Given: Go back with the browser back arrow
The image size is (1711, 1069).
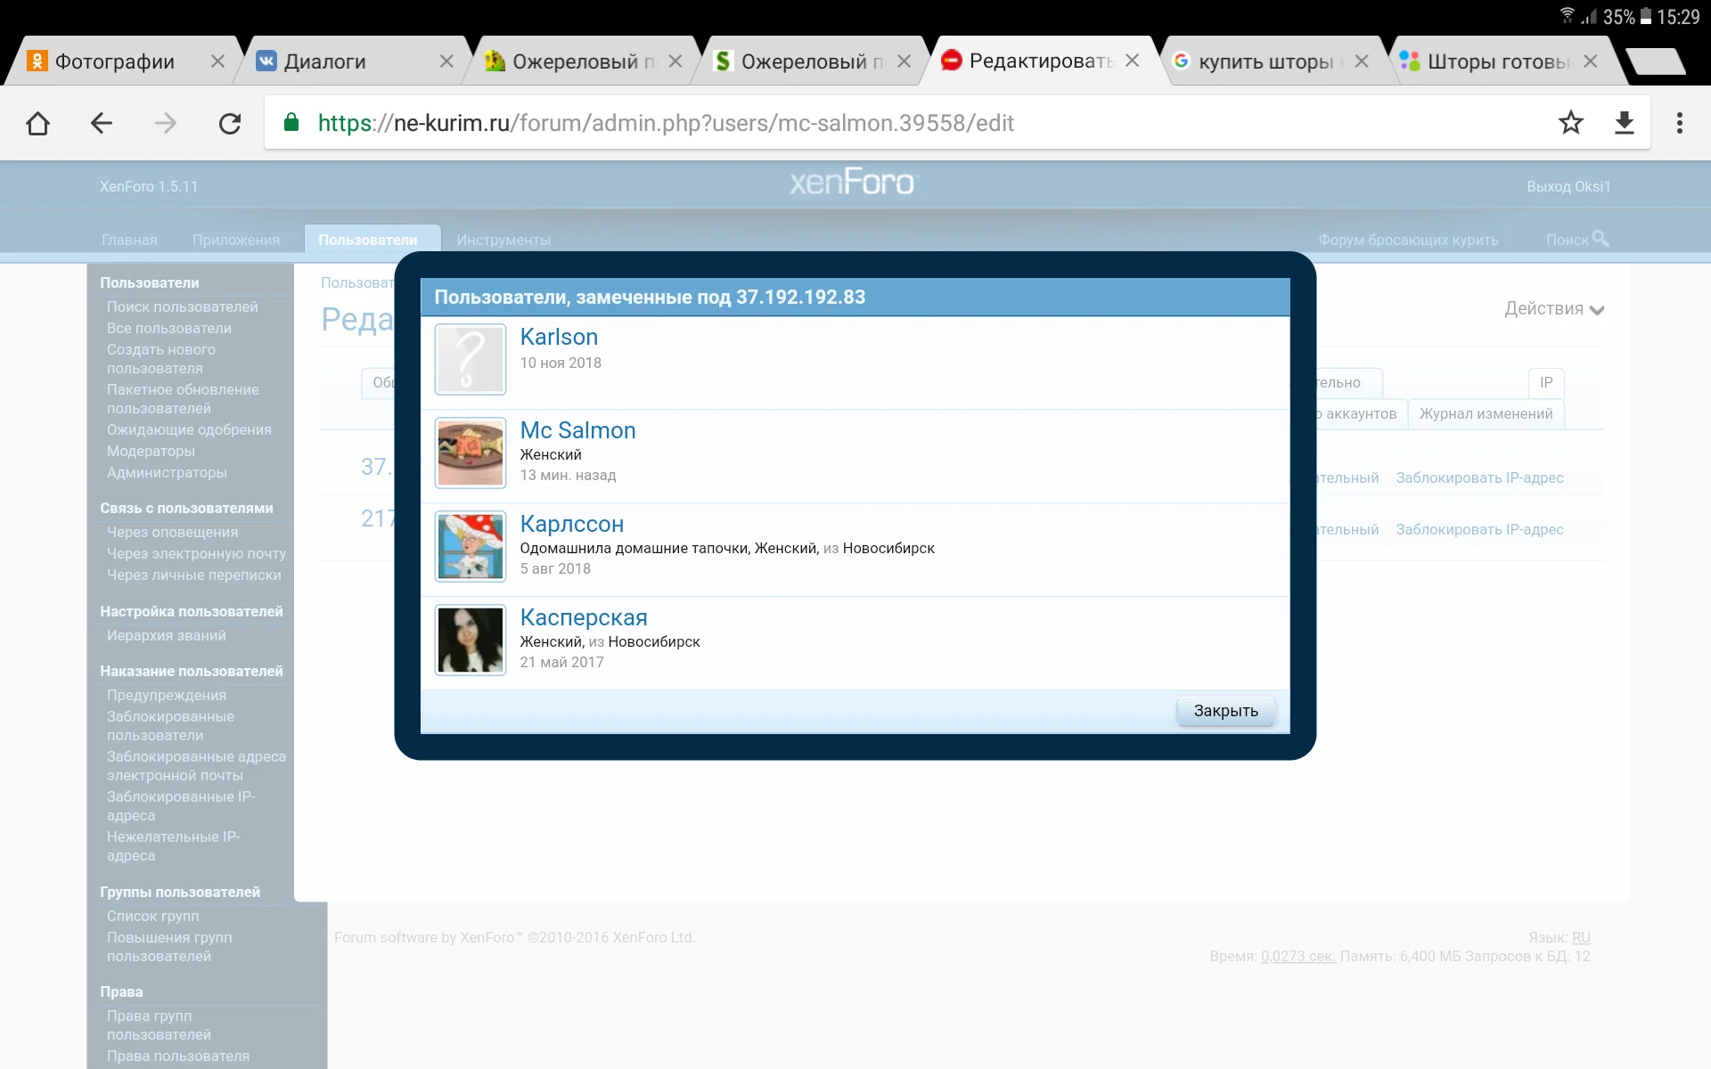Looking at the screenshot, I should point(102,123).
